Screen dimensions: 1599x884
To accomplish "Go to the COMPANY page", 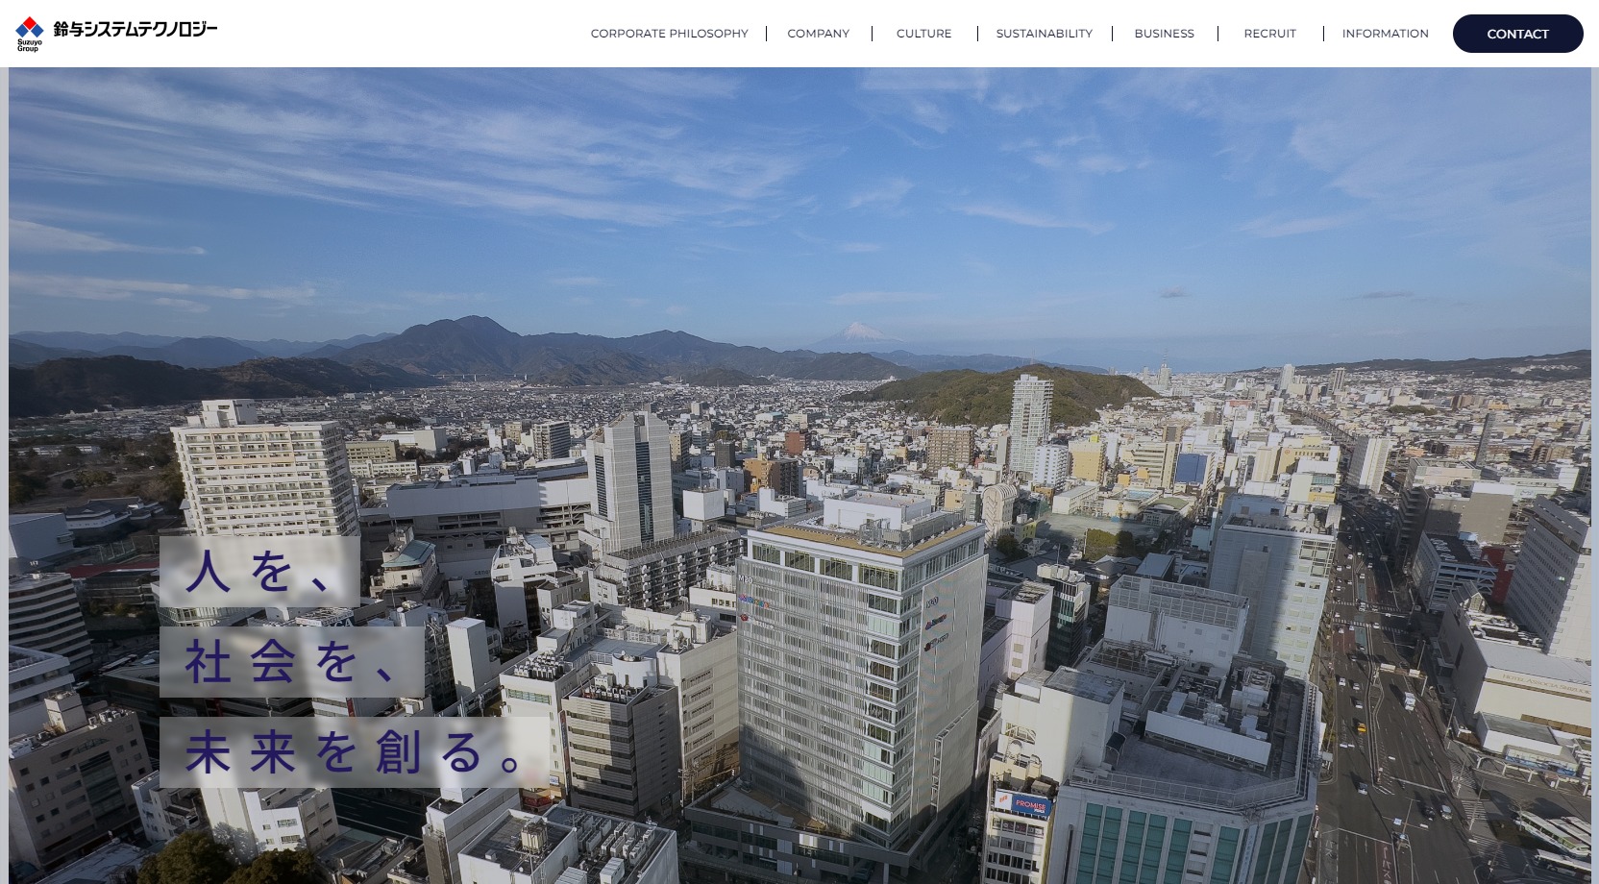I will (818, 34).
